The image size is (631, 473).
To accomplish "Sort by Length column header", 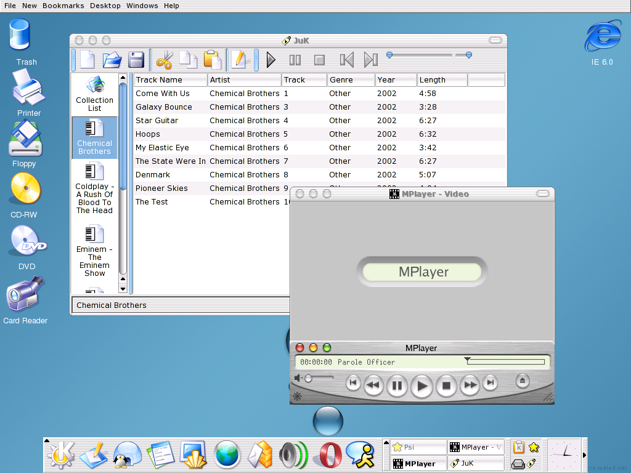I will coord(442,80).
